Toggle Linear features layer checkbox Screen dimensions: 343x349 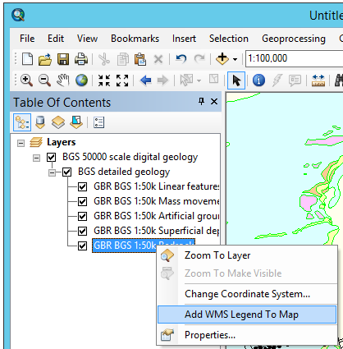tap(82, 187)
